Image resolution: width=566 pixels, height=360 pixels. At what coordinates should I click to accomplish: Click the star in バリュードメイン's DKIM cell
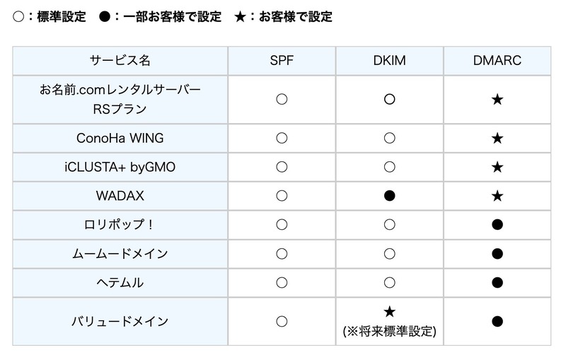tap(389, 312)
